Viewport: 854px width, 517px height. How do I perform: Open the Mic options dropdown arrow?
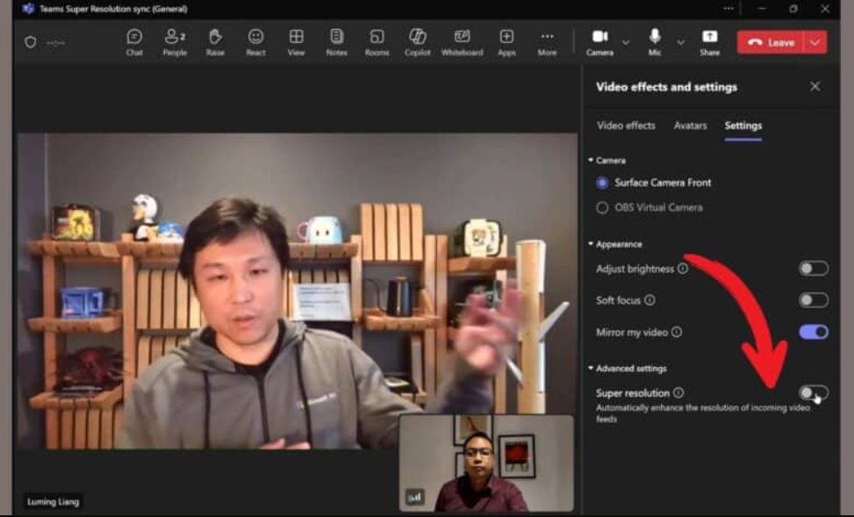pos(681,42)
